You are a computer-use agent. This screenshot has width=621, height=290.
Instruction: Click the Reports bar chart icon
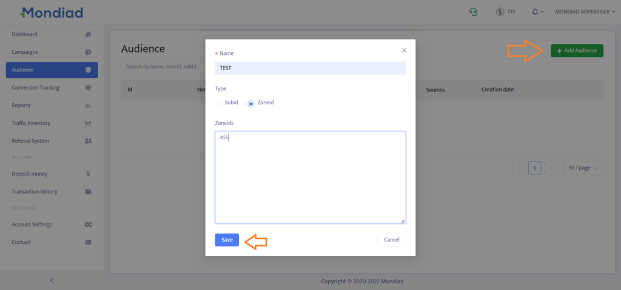point(88,105)
